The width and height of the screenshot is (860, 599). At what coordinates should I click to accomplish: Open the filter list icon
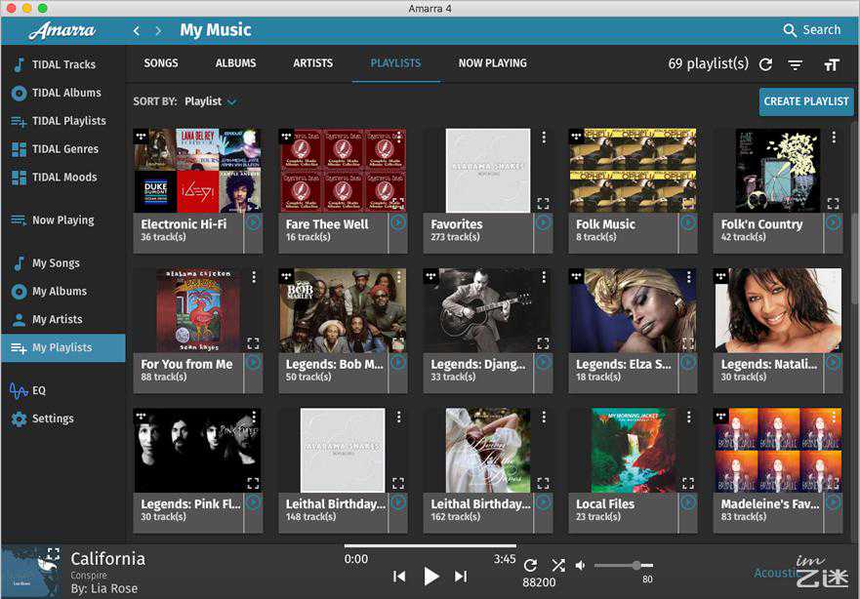pyautogui.click(x=796, y=64)
